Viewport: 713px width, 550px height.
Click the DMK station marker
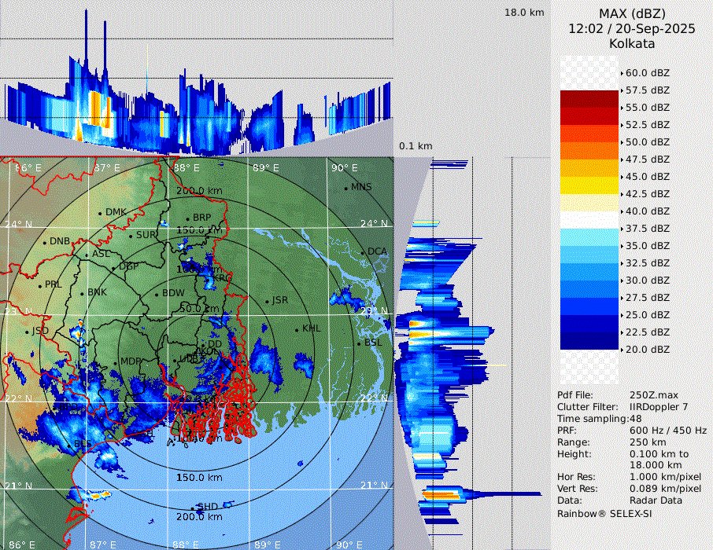tap(101, 213)
